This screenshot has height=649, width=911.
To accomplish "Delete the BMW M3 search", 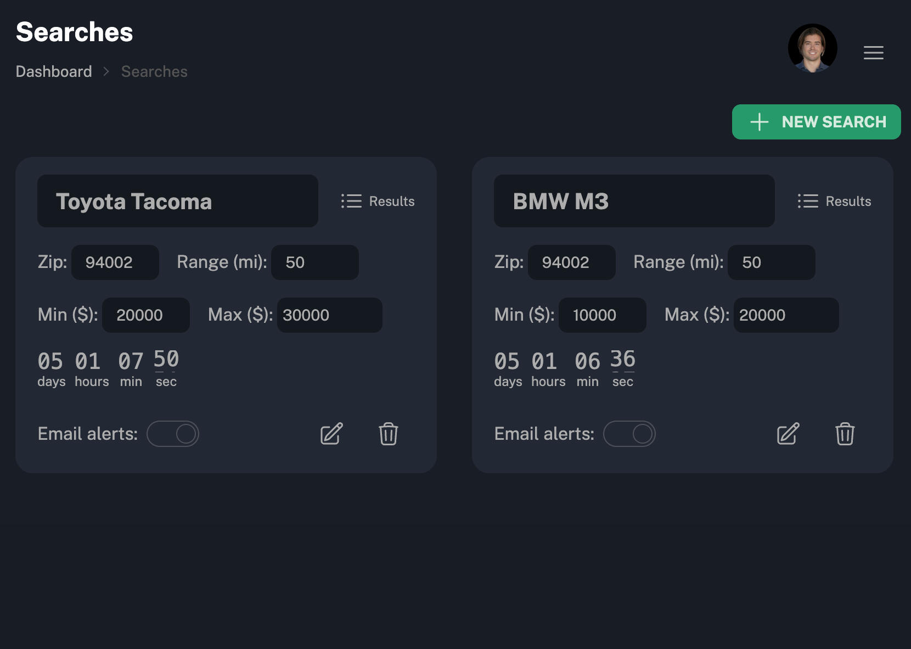I will [845, 434].
